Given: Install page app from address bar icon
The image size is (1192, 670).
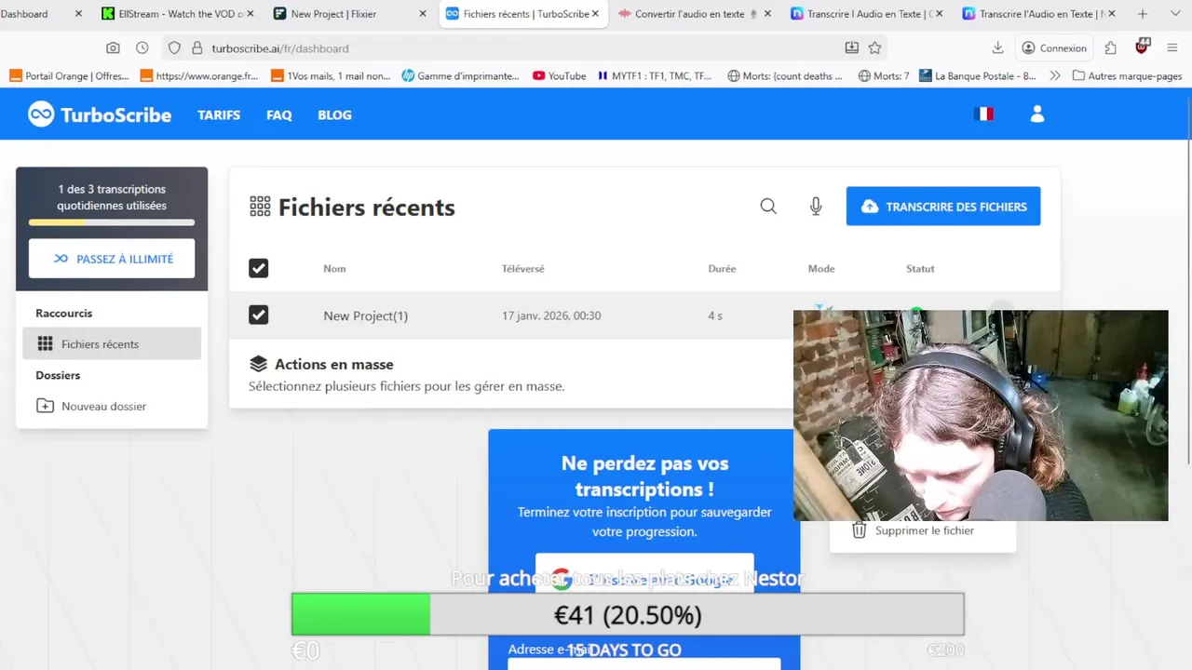Looking at the screenshot, I should coord(852,47).
